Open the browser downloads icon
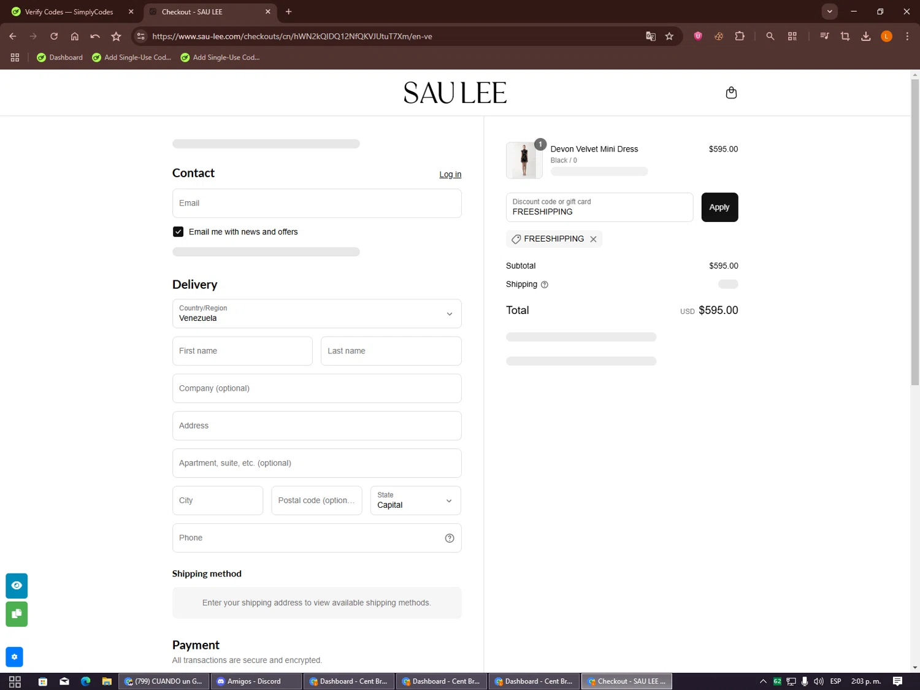The image size is (920, 690). coord(866,36)
